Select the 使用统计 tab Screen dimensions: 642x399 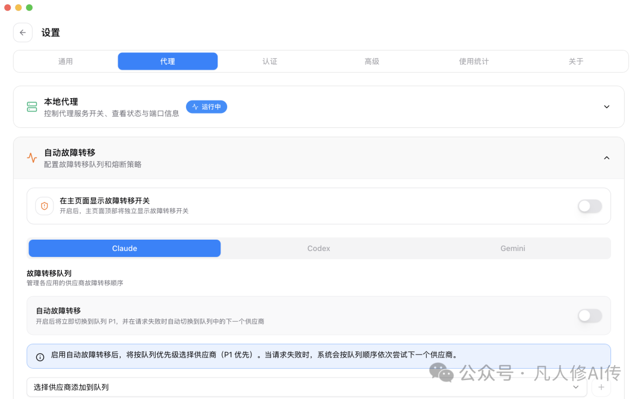tap(474, 61)
